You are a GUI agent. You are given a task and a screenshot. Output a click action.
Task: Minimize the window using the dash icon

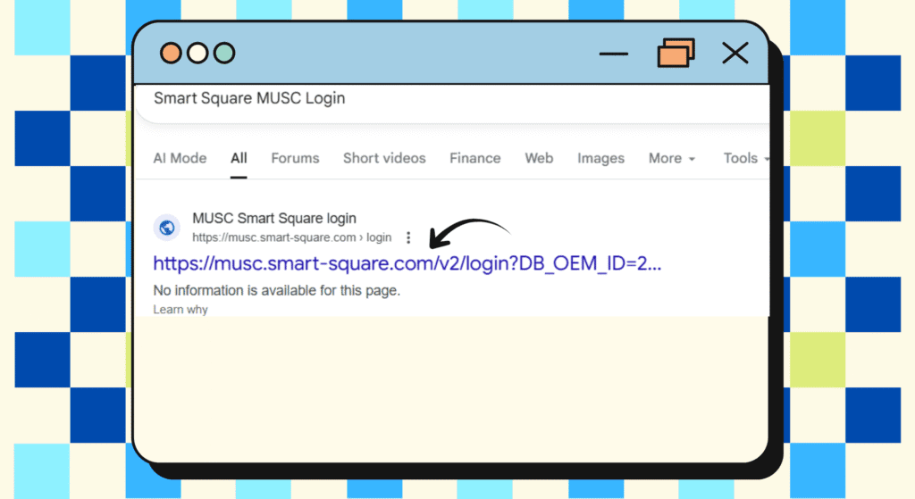[614, 54]
